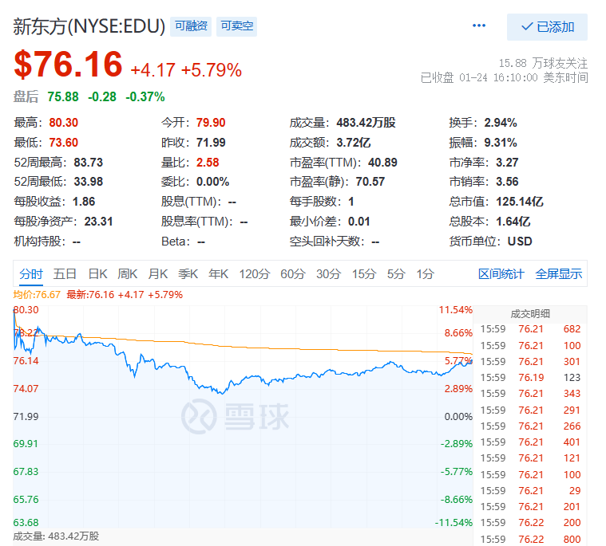Image resolution: width=606 pixels, height=546 pixels.
Task: Click the 换手 value 2.94%
Action: pyautogui.click(x=501, y=123)
